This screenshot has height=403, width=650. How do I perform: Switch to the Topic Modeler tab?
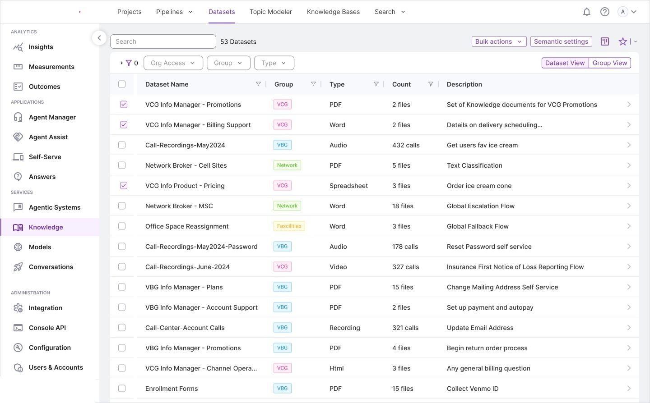[x=271, y=12]
